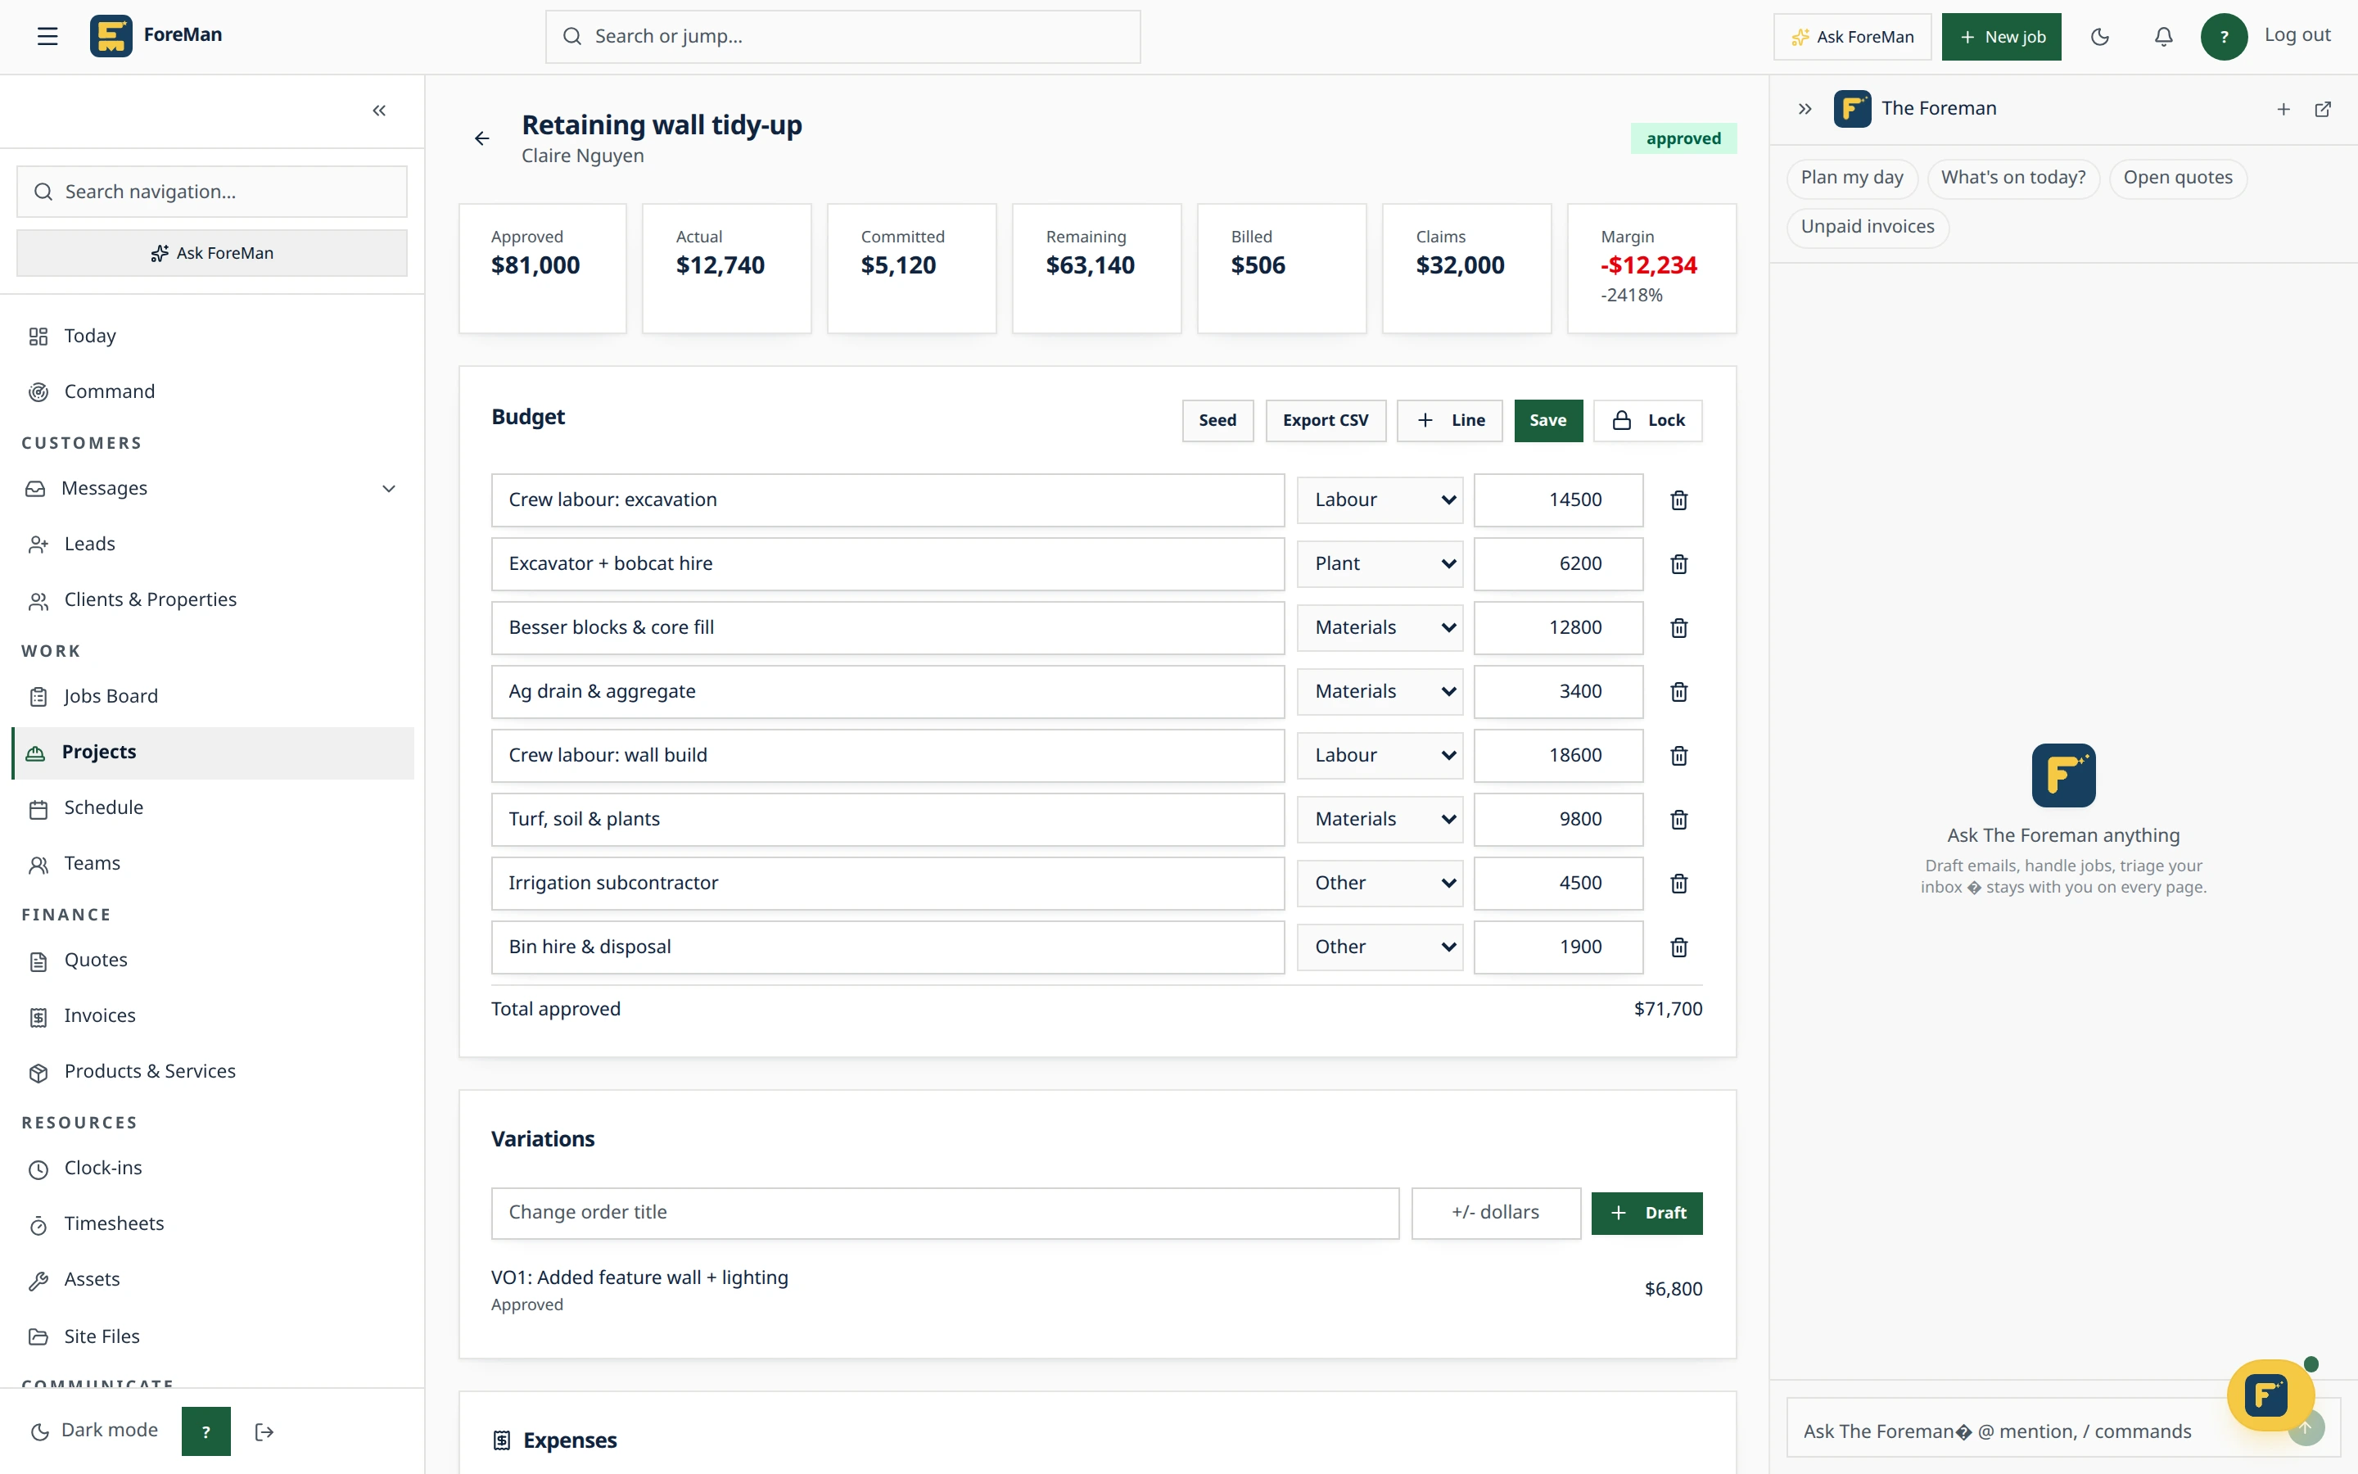The width and height of the screenshot is (2358, 1474).
Task: Open the notifications bell
Action: click(x=2163, y=37)
